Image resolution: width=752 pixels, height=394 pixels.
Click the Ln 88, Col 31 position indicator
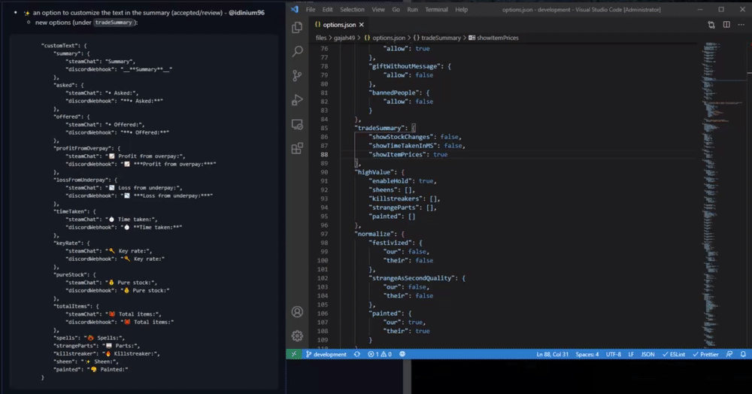coord(553,354)
